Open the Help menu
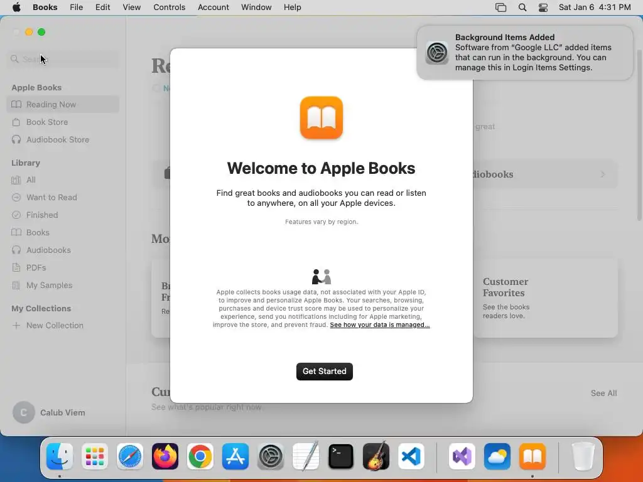 [293, 8]
